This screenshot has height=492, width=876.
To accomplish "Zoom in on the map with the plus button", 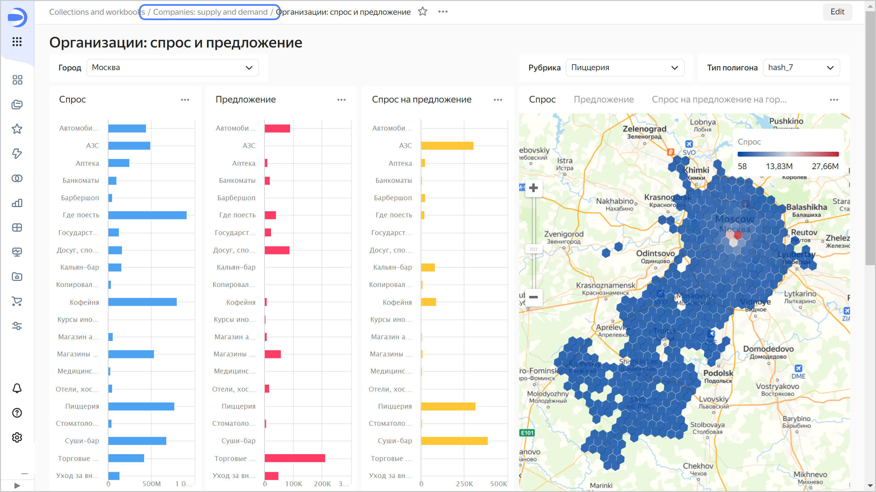I will point(533,188).
